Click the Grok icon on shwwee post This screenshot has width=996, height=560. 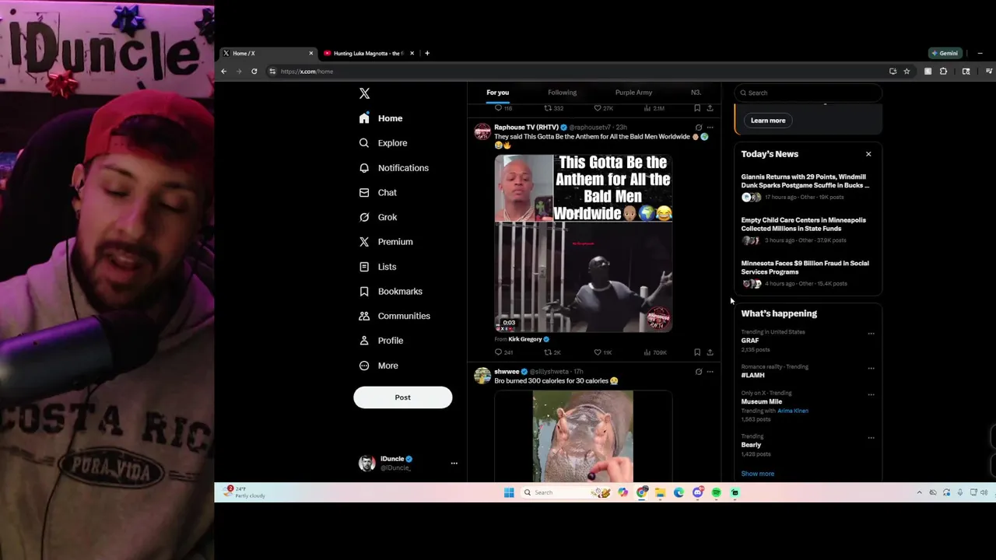(698, 372)
